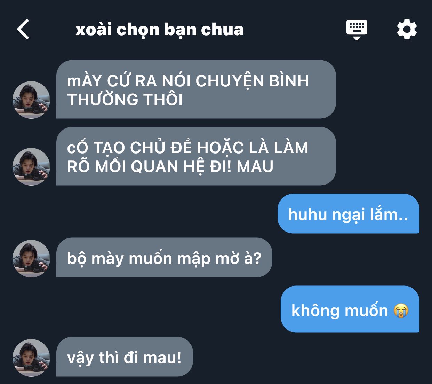Hide keyboard with the keyboard icon
The width and height of the screenshot is (432, 384).
point(357,30)
